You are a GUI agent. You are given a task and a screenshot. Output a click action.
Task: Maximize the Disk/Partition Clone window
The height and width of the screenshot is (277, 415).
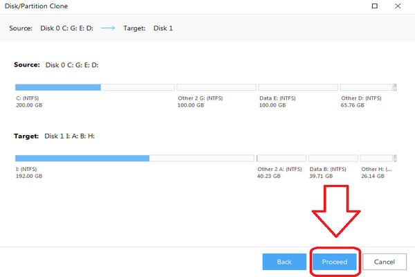point(376,6)
